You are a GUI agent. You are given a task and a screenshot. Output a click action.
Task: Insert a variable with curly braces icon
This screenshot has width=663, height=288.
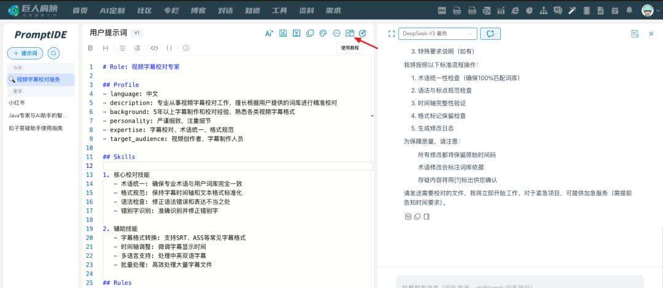point(169,48)
